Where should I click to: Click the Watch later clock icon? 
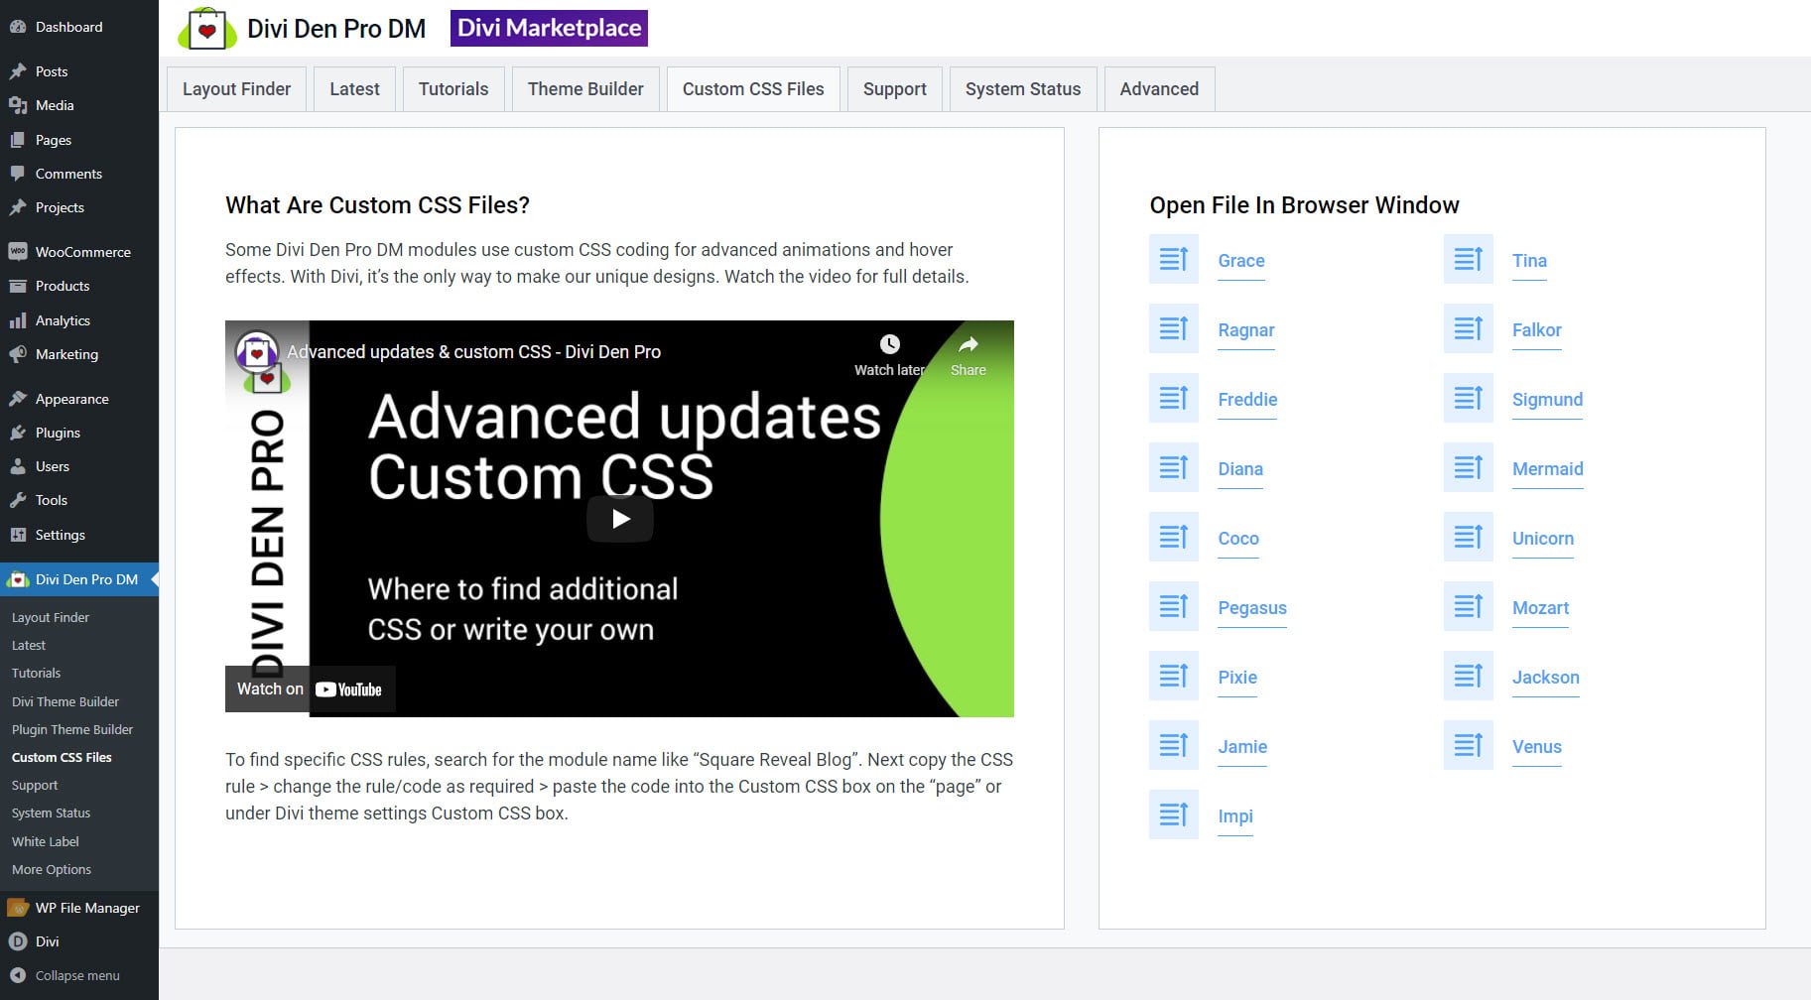pyautogui.click(x=889, y=345)
